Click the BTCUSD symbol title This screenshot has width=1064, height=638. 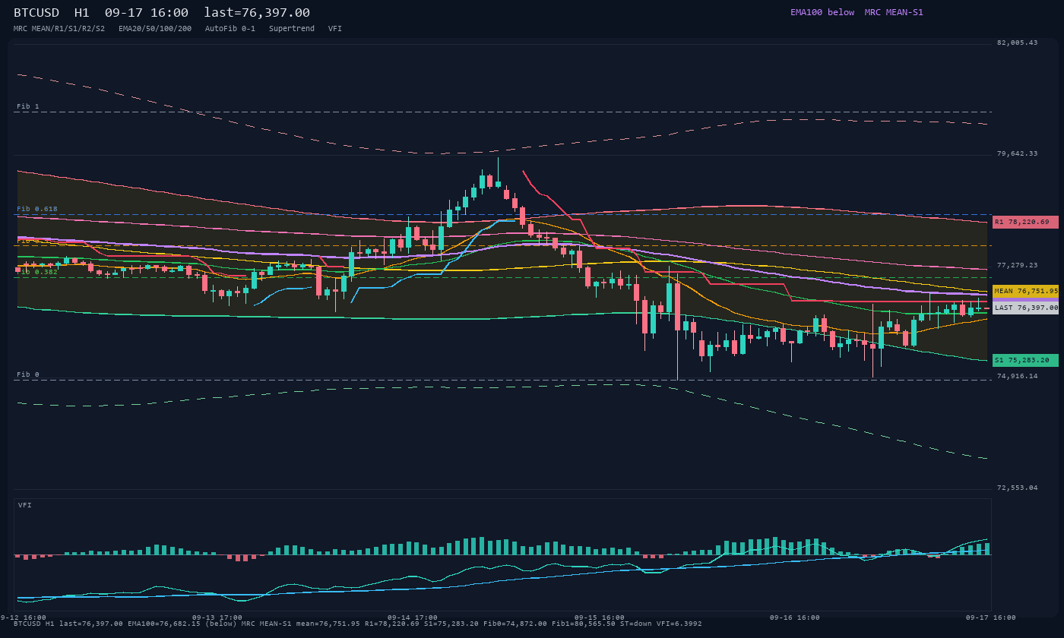coord(39,13)
